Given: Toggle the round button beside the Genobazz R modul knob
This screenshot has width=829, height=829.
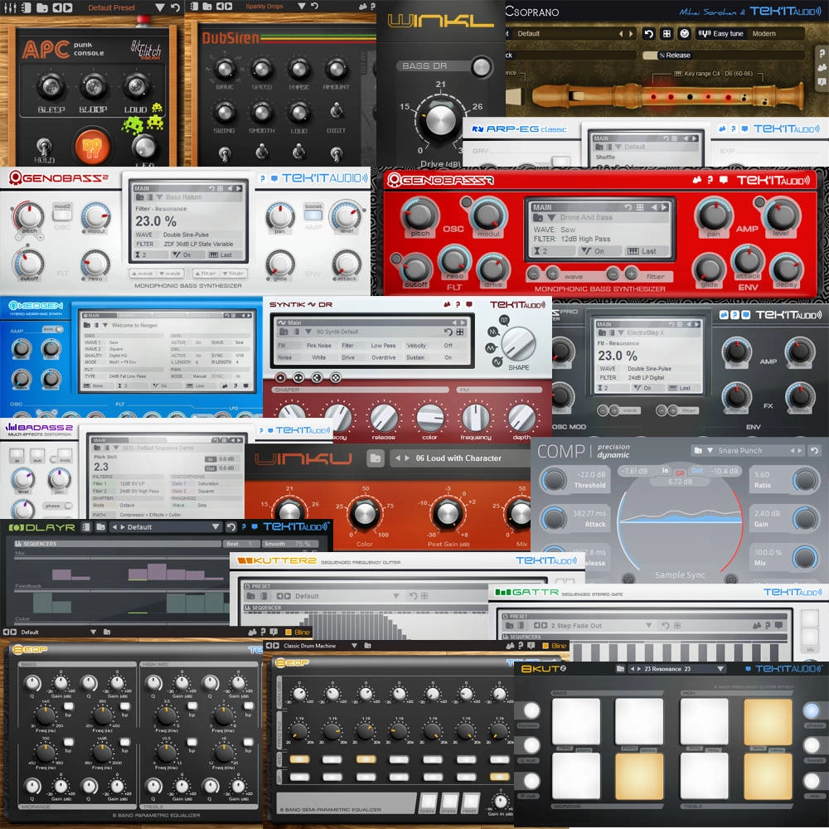Looking at the screenshot, I should click(466, 201).
